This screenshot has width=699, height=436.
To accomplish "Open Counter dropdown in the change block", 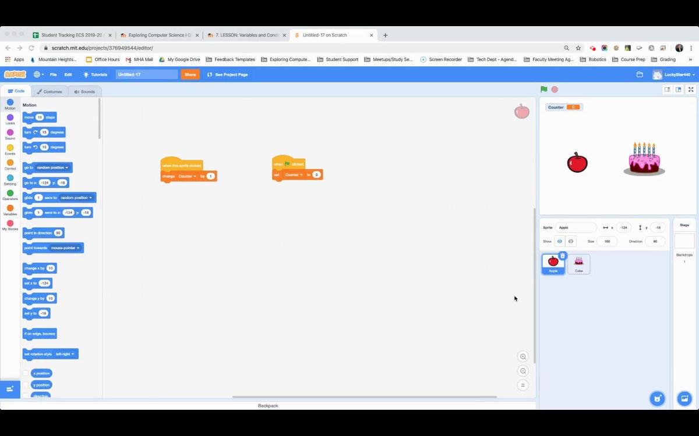I will pos(187,176).
